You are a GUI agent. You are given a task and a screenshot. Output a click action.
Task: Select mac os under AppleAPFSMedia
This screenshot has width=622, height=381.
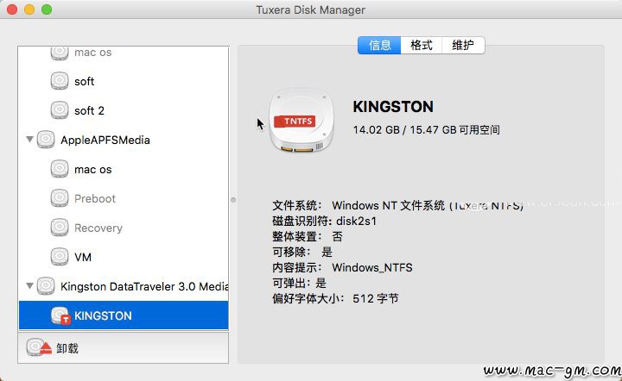coord(124,169)
